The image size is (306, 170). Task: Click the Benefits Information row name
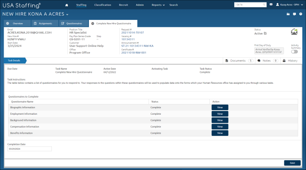[x=22, y=133]
